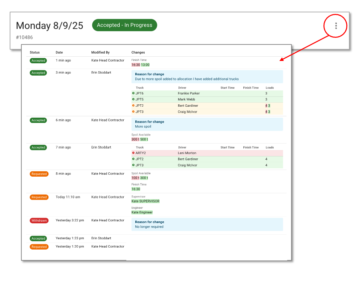Select the Requested badge from 8 min ago
The image size is (359, 281).
pos(39,174)
